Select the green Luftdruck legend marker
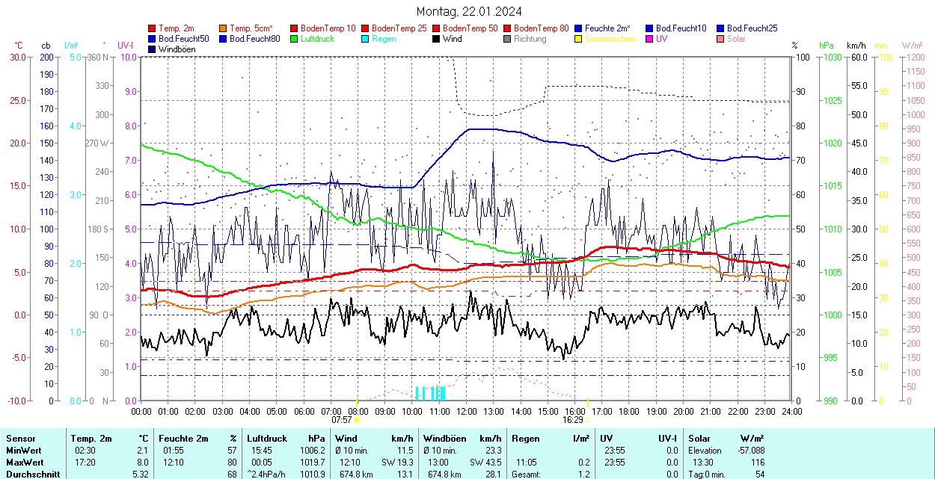 click(x=295, y=39)
